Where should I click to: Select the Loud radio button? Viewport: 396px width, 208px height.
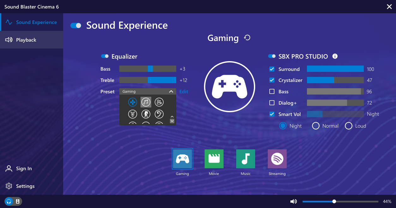click(x=348, y=126)
